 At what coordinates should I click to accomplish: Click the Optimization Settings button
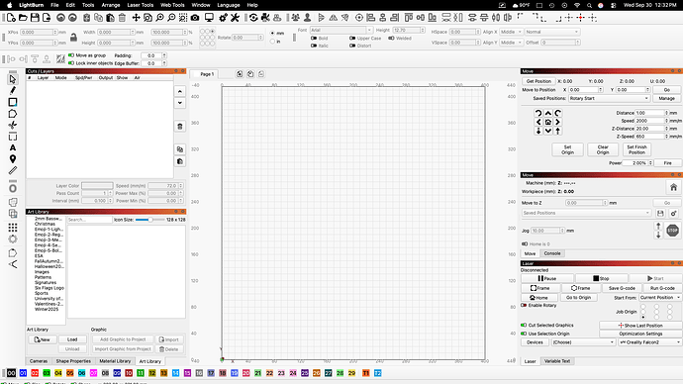tap(640, 334)
